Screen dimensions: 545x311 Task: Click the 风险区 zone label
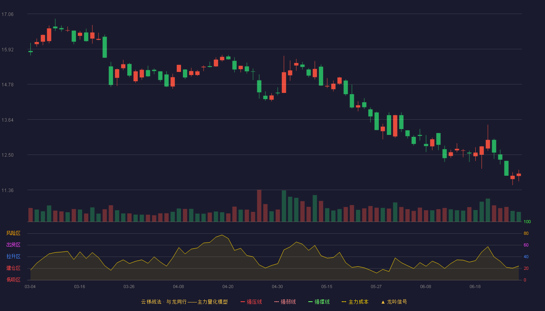tap(13, 233)
